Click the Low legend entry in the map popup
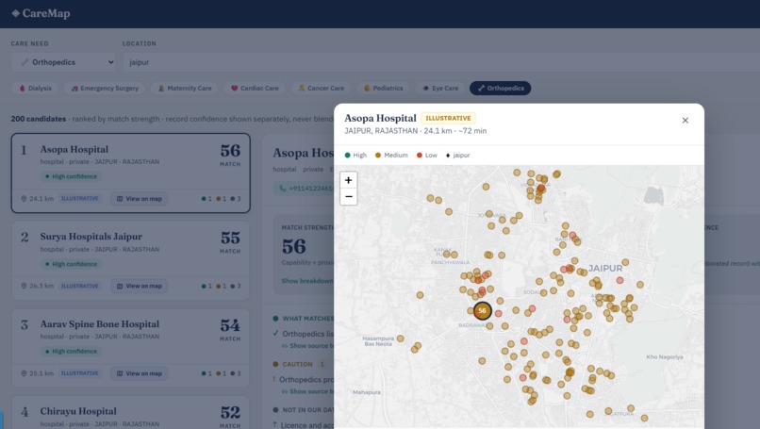 (426, 156)
